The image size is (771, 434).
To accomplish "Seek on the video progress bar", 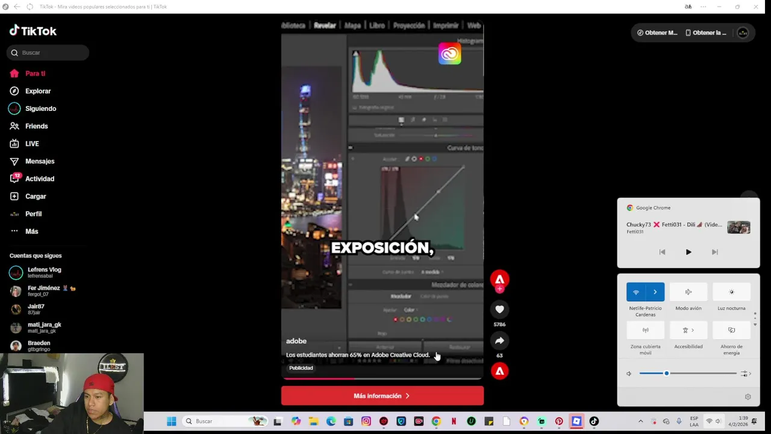I will coord(382,379).
